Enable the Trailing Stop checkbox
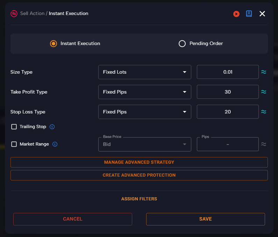The image size is (278, 237). click(14, 127)
